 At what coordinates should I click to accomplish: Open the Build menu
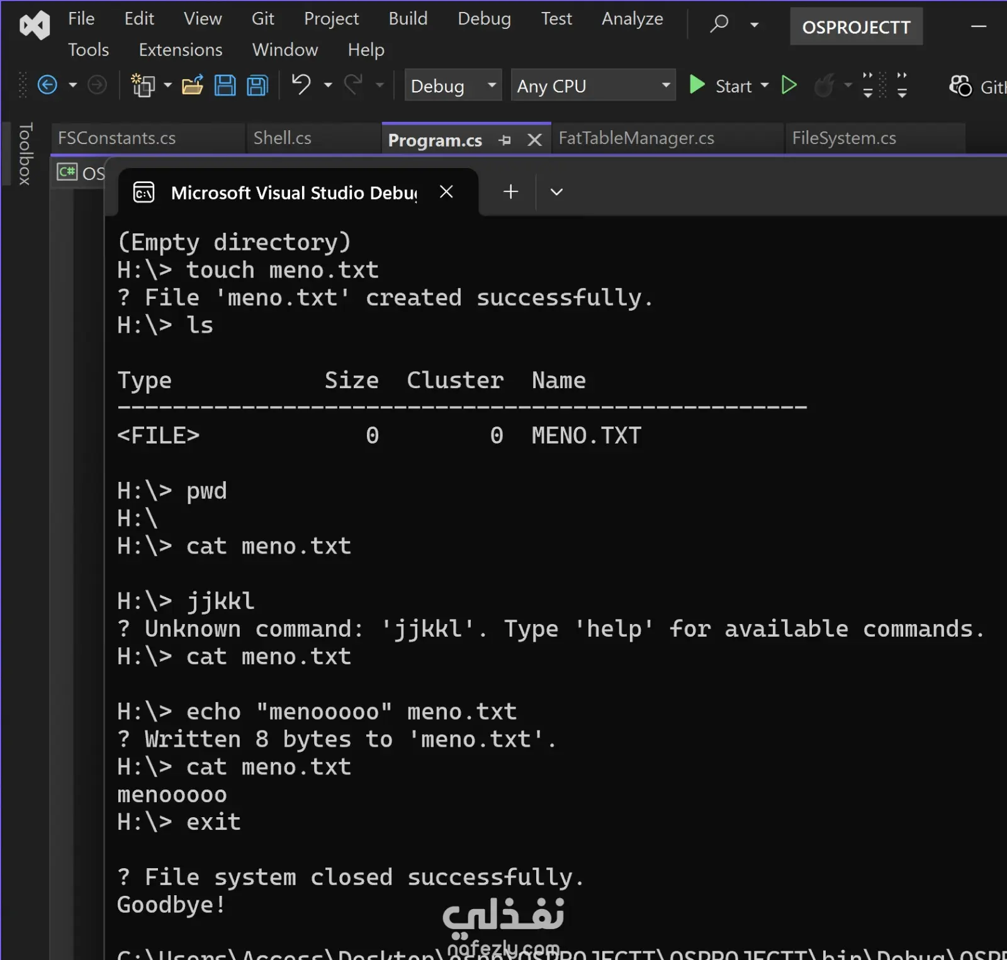[408, 19]
